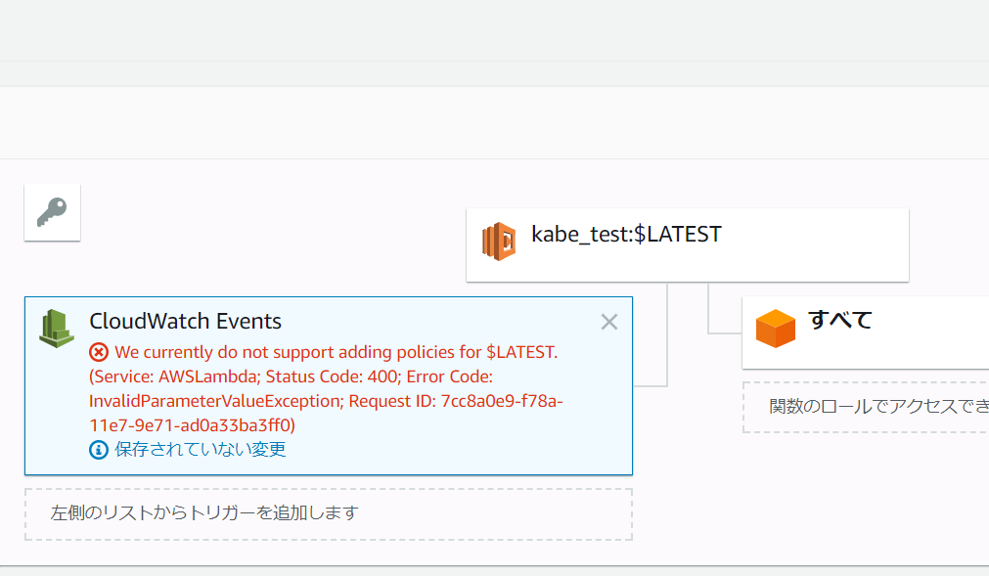Click the 保存されていない変更 unsaved changes label

point(201,450)
